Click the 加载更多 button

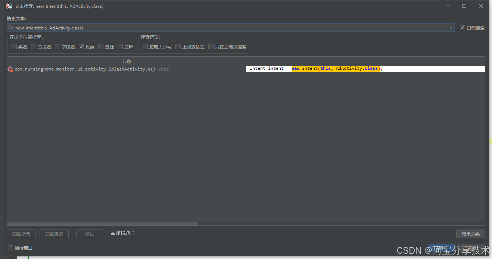coord(54,234)
